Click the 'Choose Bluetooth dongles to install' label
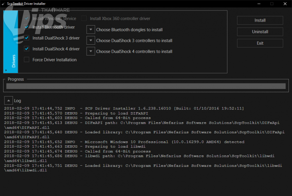Screen dimensions: 292x196 pos(129,30)
